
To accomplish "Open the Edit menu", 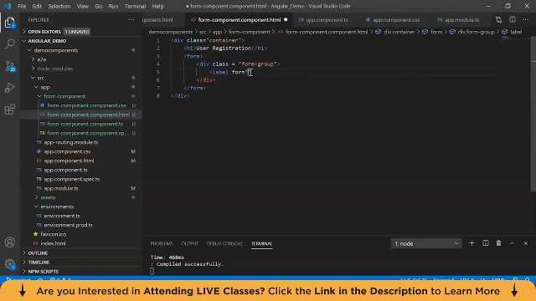I will [37, 6].
